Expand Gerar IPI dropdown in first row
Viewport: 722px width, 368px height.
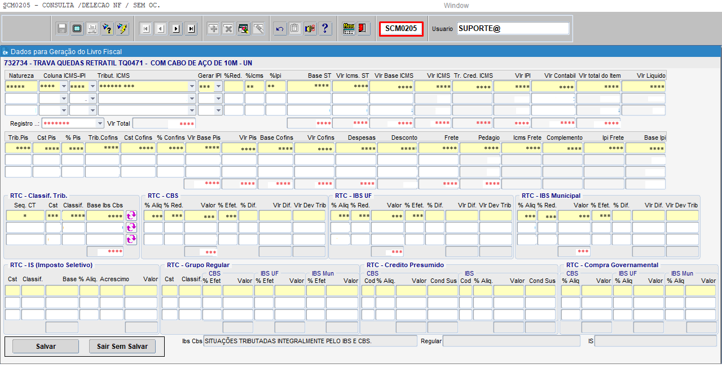pos(218,87)
